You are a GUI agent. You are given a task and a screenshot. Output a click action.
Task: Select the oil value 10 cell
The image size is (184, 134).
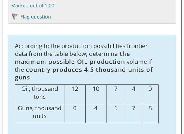(x=96, y=94)
